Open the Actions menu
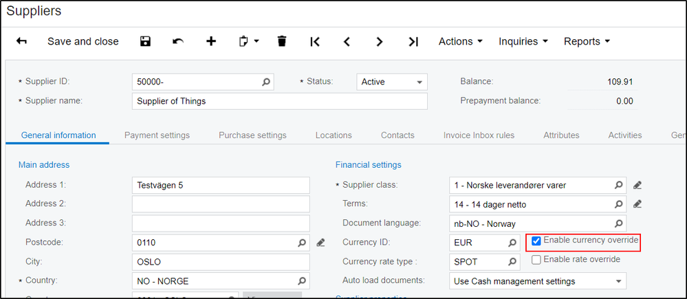Viewport: 687px width, 299px height. pyautogui.click(x=460, y=41)
